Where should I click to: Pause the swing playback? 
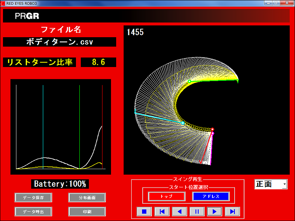(197, 211)
